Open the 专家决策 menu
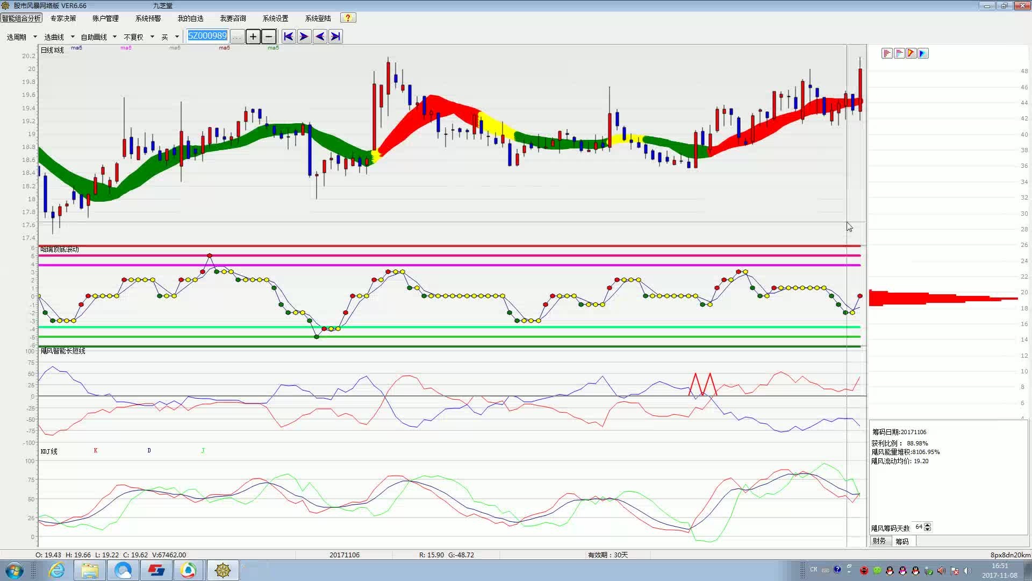1032x581 pixels. coord(63,18)
